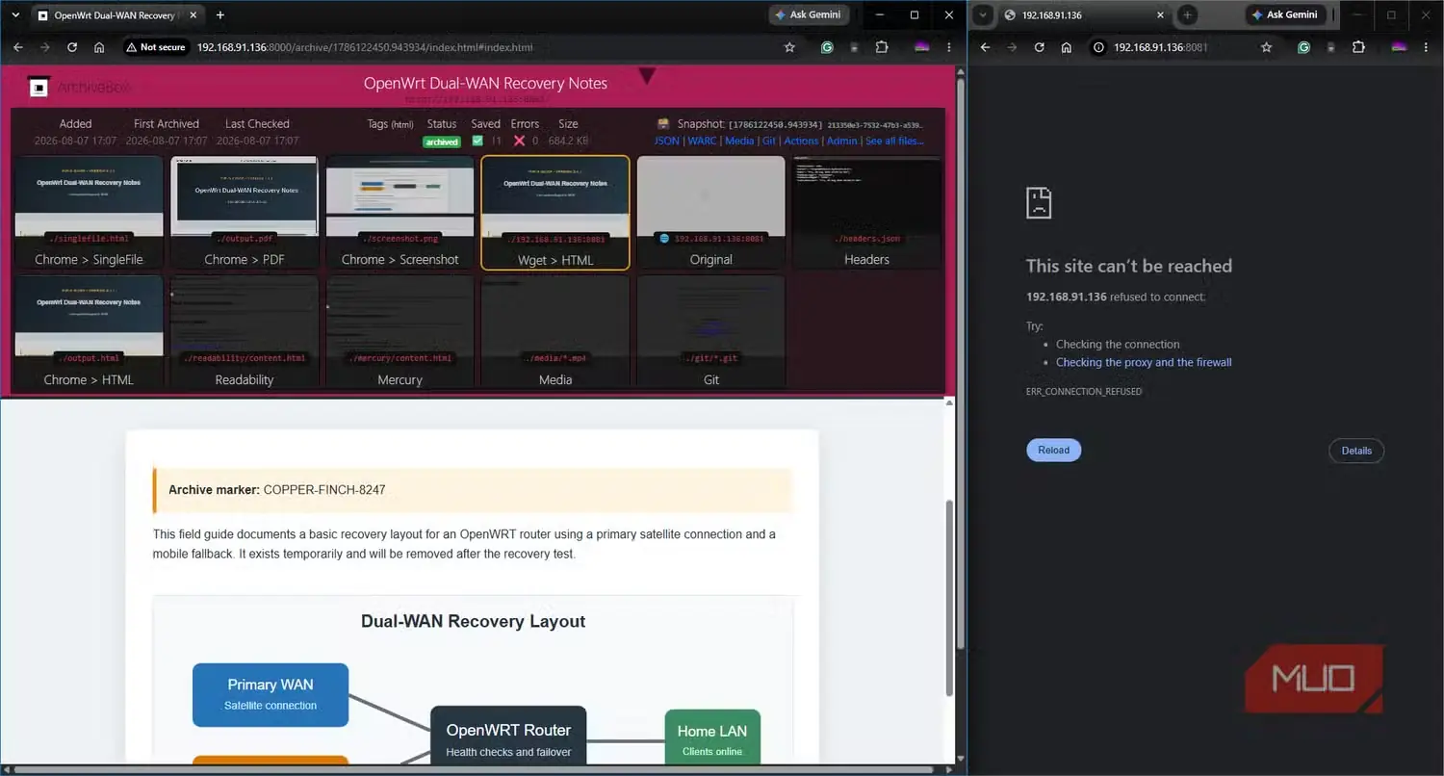Go back in the ArchiveBox browser window
This screenshot has width=1444, height=776.
point(17,47)
